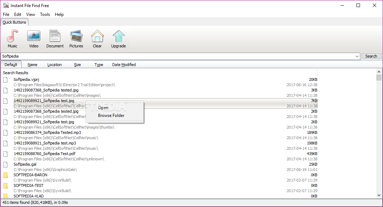Select the SOFTPEDIA-TEST folder result
Viewport: 383px width, 207px height.
point(28,185)
